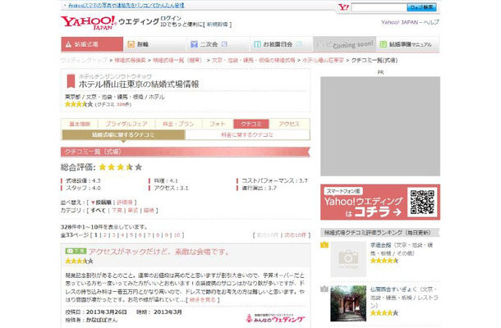The height and width of the screenshot is (328, 501).
Task: Click the Android promotion link at page top
Action: [x=126, y=6]
